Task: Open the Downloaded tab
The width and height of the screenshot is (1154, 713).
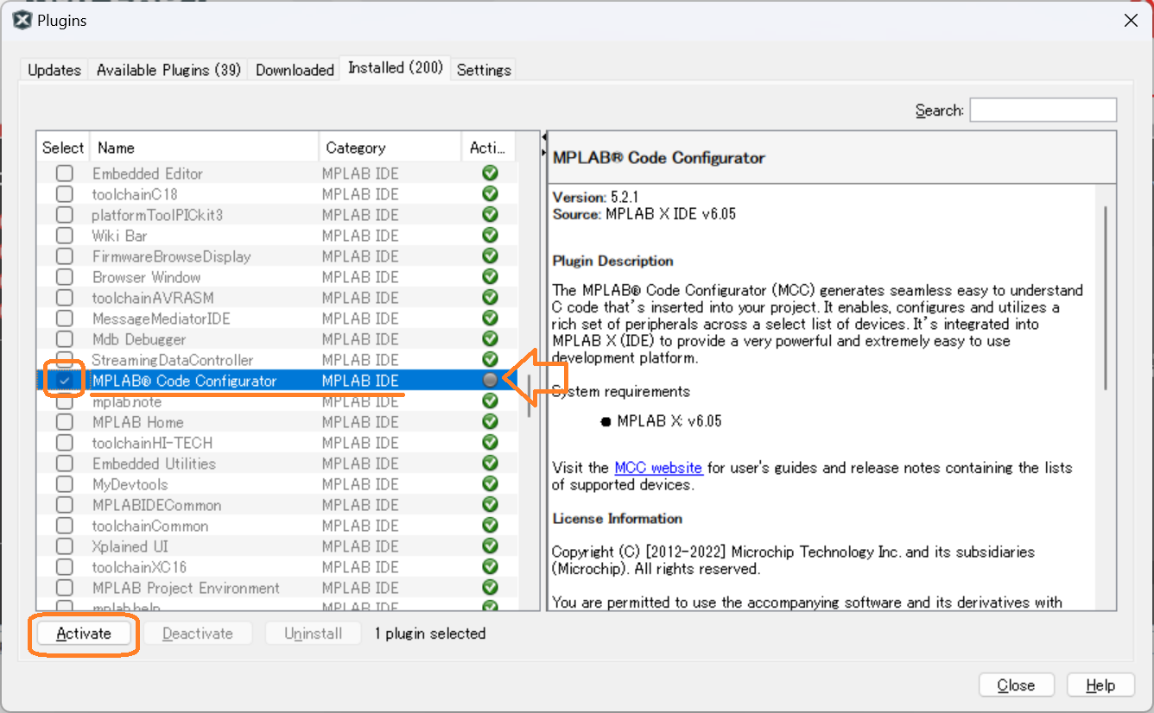Action: click(x=295, y=70)
